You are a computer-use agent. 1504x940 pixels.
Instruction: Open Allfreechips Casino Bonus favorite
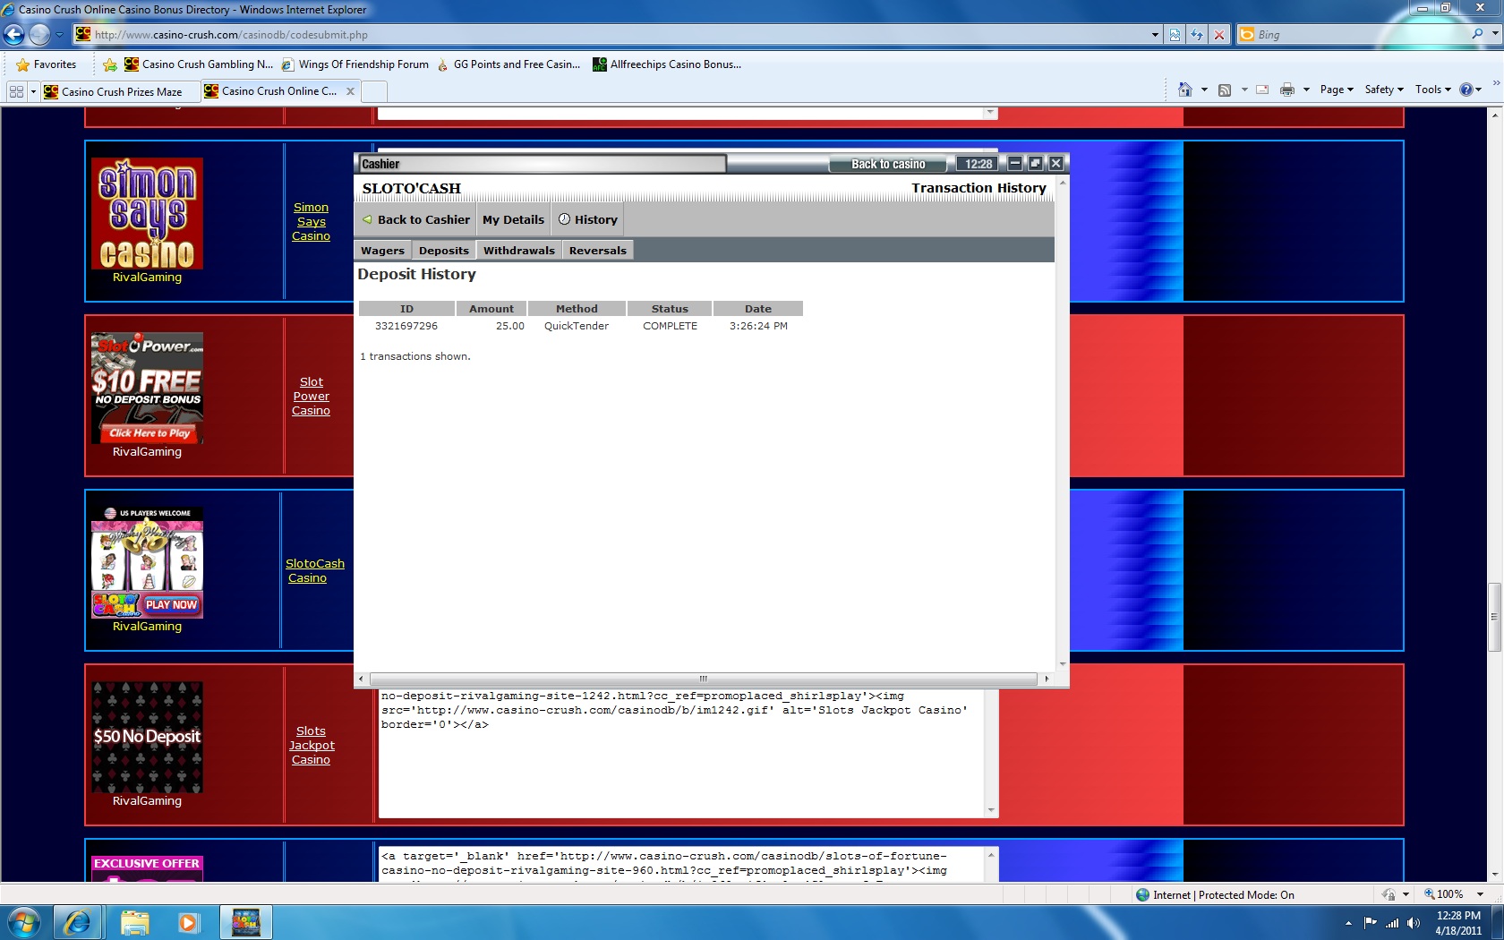pos(668,64)
